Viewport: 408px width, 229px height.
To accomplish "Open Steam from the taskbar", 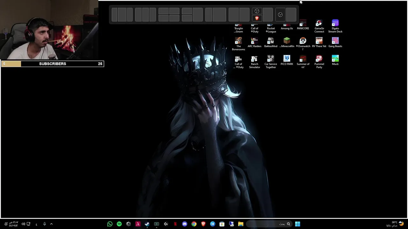I will point(147,224).
